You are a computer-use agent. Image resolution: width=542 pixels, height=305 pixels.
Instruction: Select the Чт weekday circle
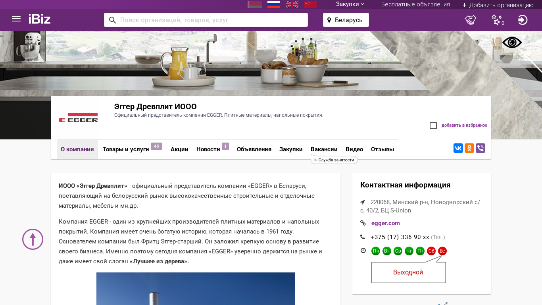[409, 251]
